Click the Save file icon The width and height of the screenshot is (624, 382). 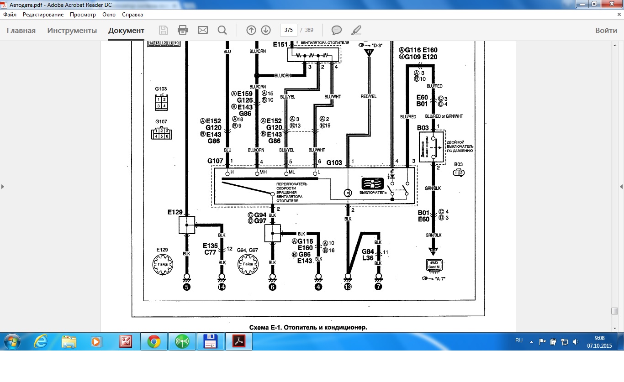pos(163,30)
